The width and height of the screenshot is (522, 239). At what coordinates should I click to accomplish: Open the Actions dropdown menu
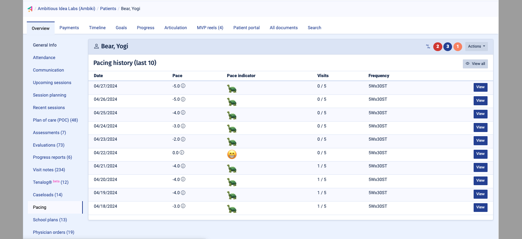point(476,46)
